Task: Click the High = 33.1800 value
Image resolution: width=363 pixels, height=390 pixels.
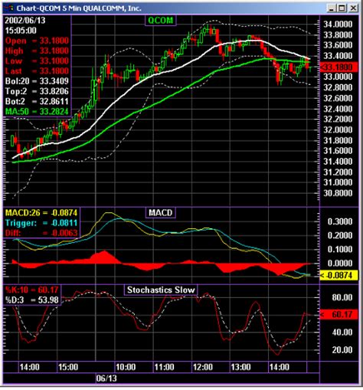Action: (37, 51)
